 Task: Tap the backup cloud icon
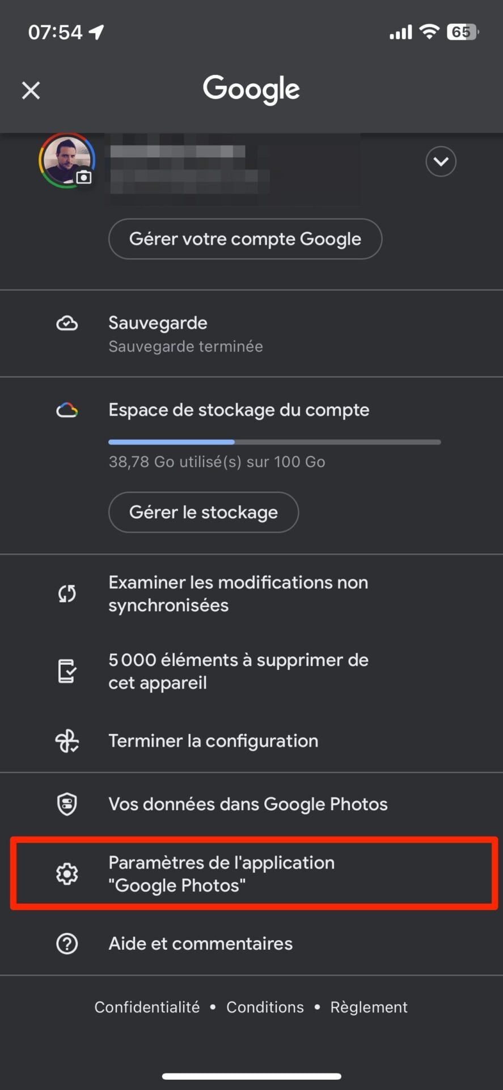point(67,324)
